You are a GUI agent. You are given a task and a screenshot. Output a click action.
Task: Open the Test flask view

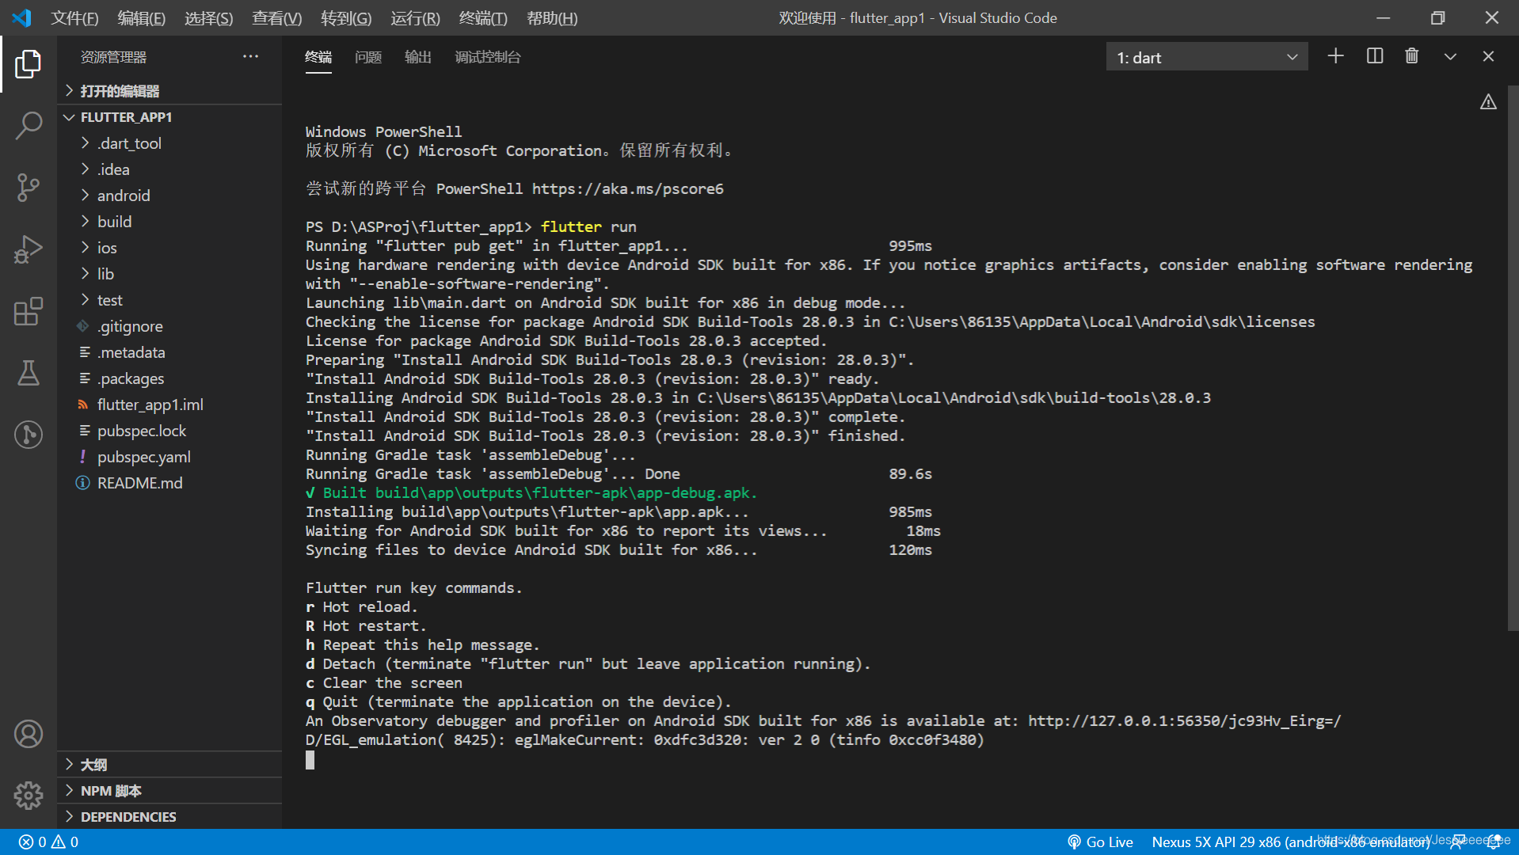pos(29,373)
